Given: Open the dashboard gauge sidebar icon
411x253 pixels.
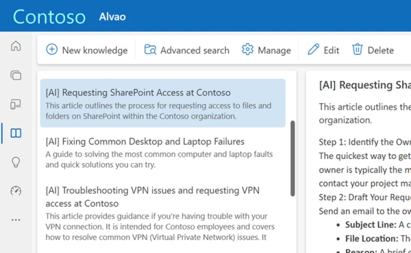Looking at the screenshot, I should coord(16,191).
